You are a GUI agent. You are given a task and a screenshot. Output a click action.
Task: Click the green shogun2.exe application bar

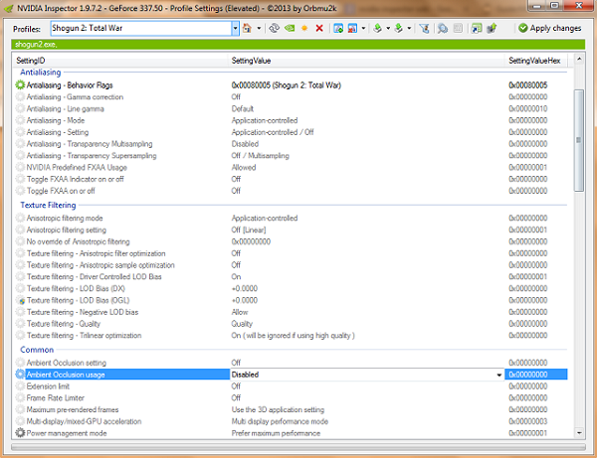coord(298,45)
